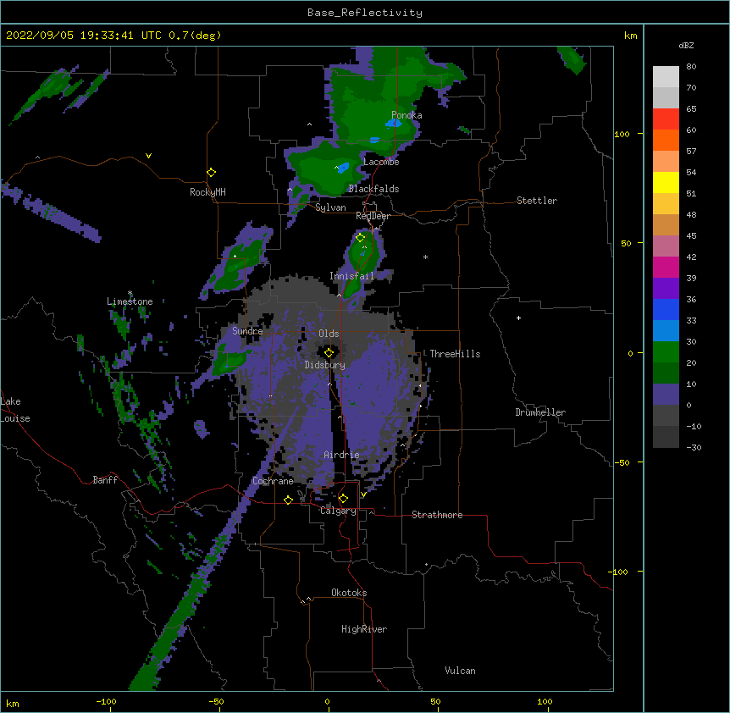This screenshot has width=730, height=713.
Task: Click the dBZ legend heading
Action: click(686, 46)
